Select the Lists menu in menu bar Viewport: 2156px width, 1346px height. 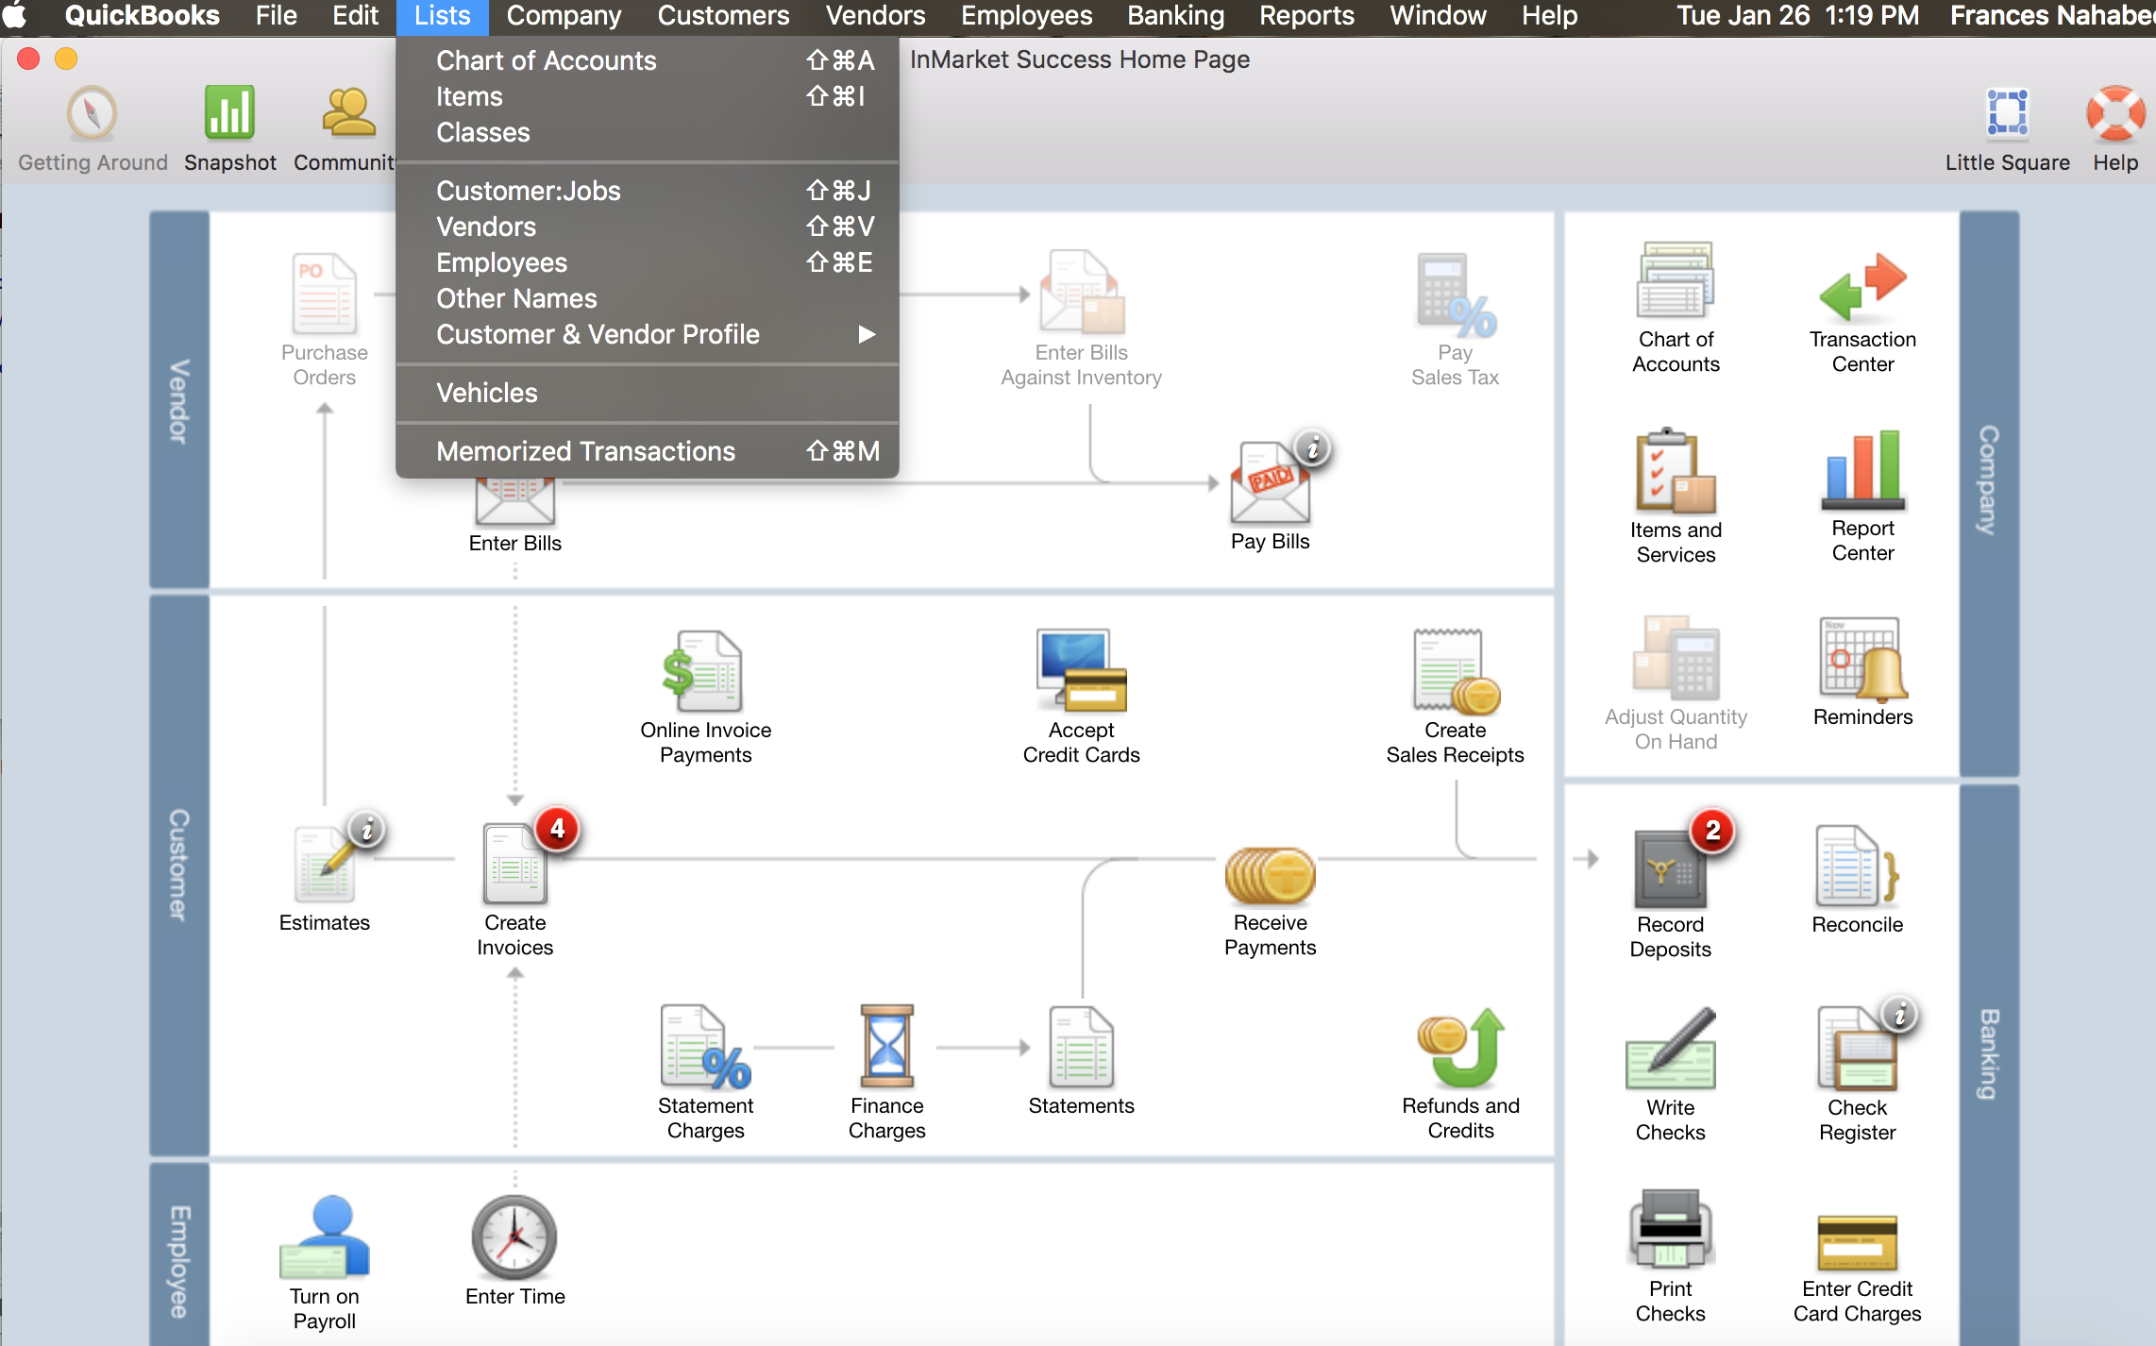click(x=444, y=17)
